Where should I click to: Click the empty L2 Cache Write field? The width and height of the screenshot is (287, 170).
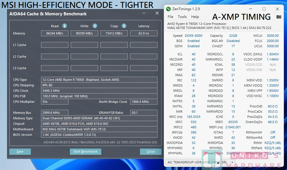[x=84, y=56]
